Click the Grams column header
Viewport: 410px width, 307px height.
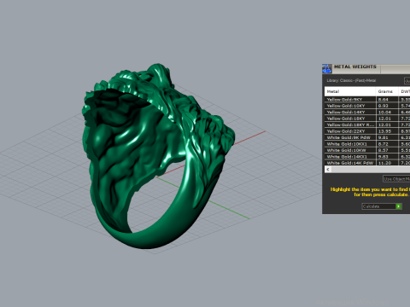pos(387,91)
